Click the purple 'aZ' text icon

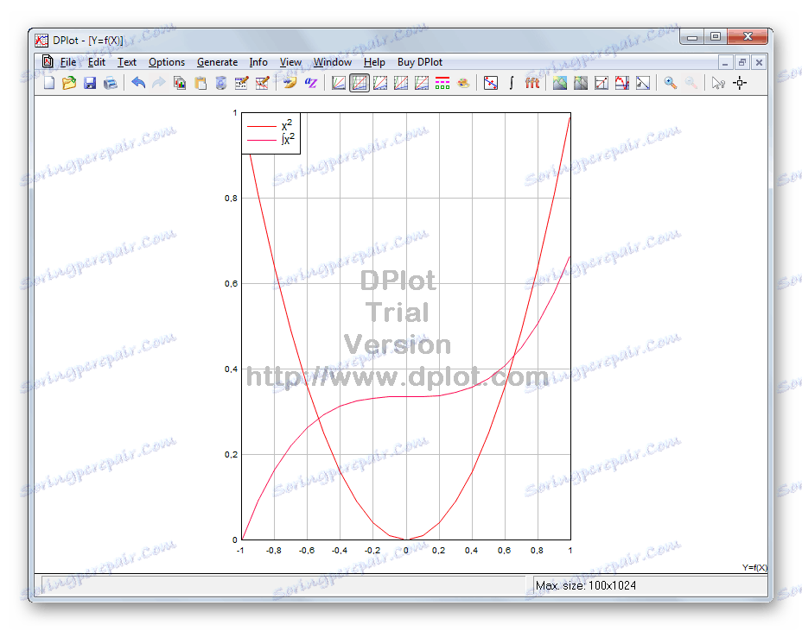[310, 83]
